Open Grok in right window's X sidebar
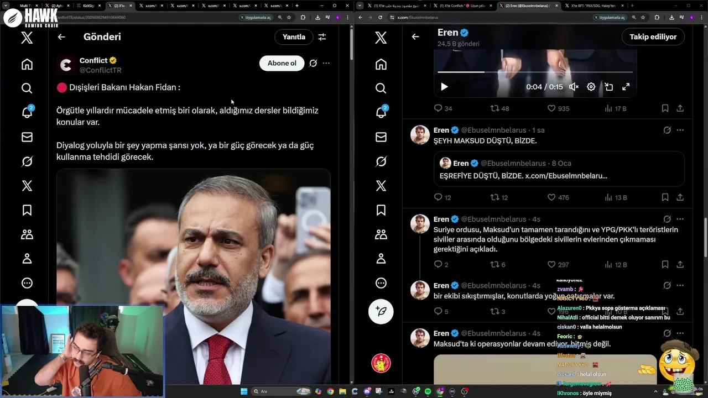The image size is (708, 398). [x=381, y=161]
